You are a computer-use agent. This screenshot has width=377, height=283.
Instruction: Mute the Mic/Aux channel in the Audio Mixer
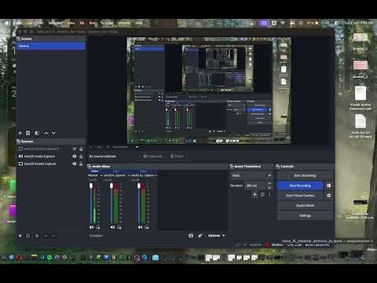pyautogui.click(x=91, y=227)
